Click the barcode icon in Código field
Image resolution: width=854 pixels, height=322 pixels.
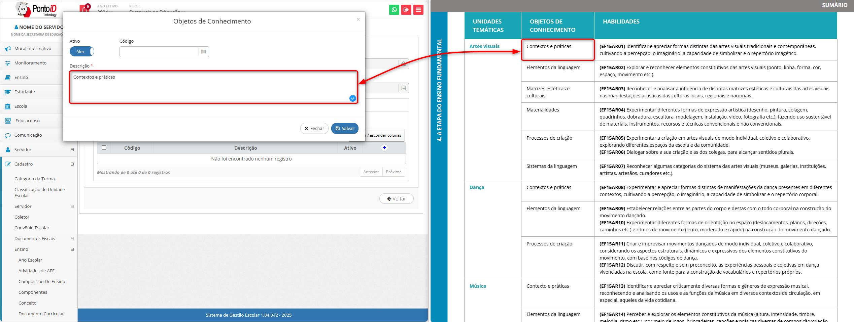(x=204, y=52)
